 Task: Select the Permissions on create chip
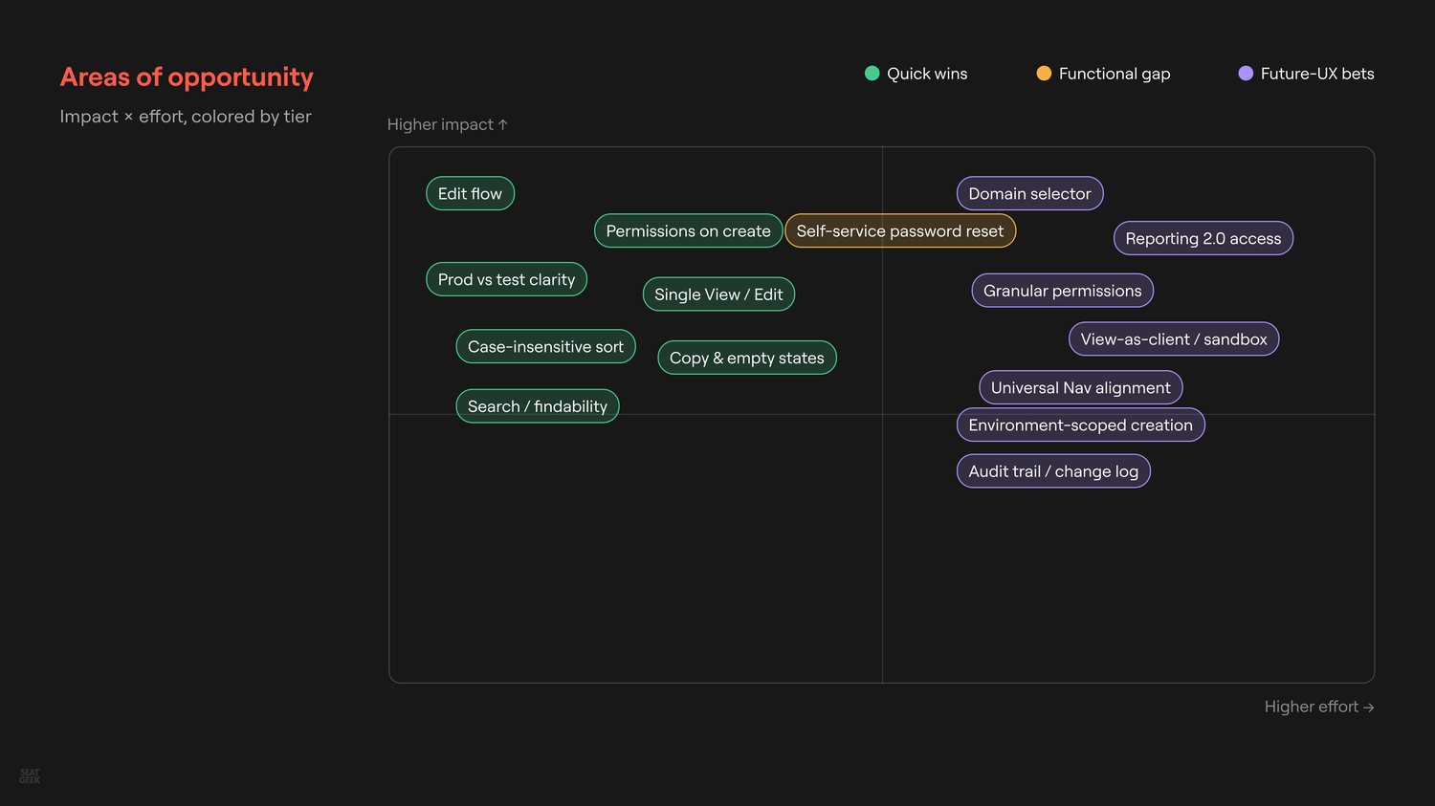[688, 231]
